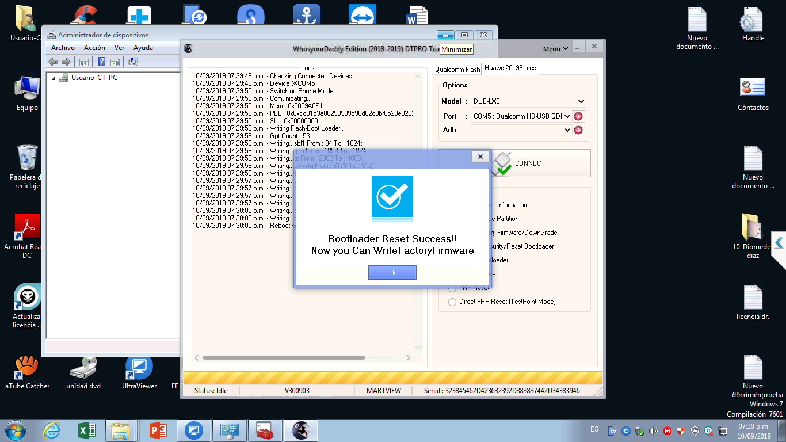The height and width of the screenshot is (442, 786).
Task: Click the action pane toggle toolbar icon
Action: (x=115, y=62)
